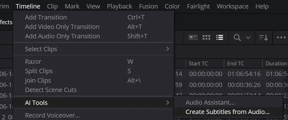Screen dimensions: 288x120
Task: Open the Fairlight menu
Action: 198,6
